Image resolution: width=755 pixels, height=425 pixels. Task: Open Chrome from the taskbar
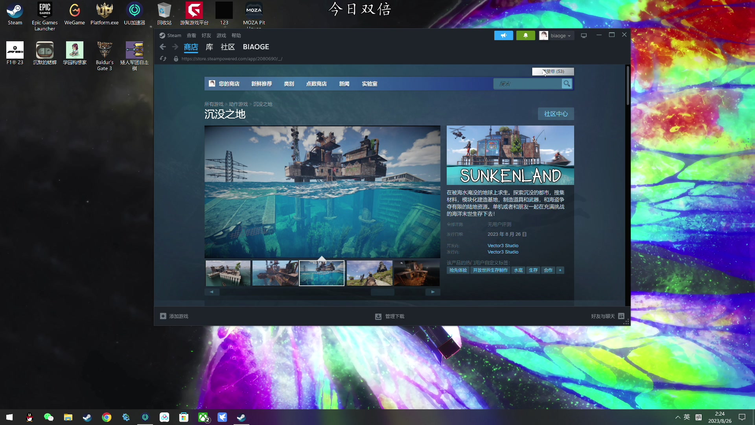(x=107, y=417)
